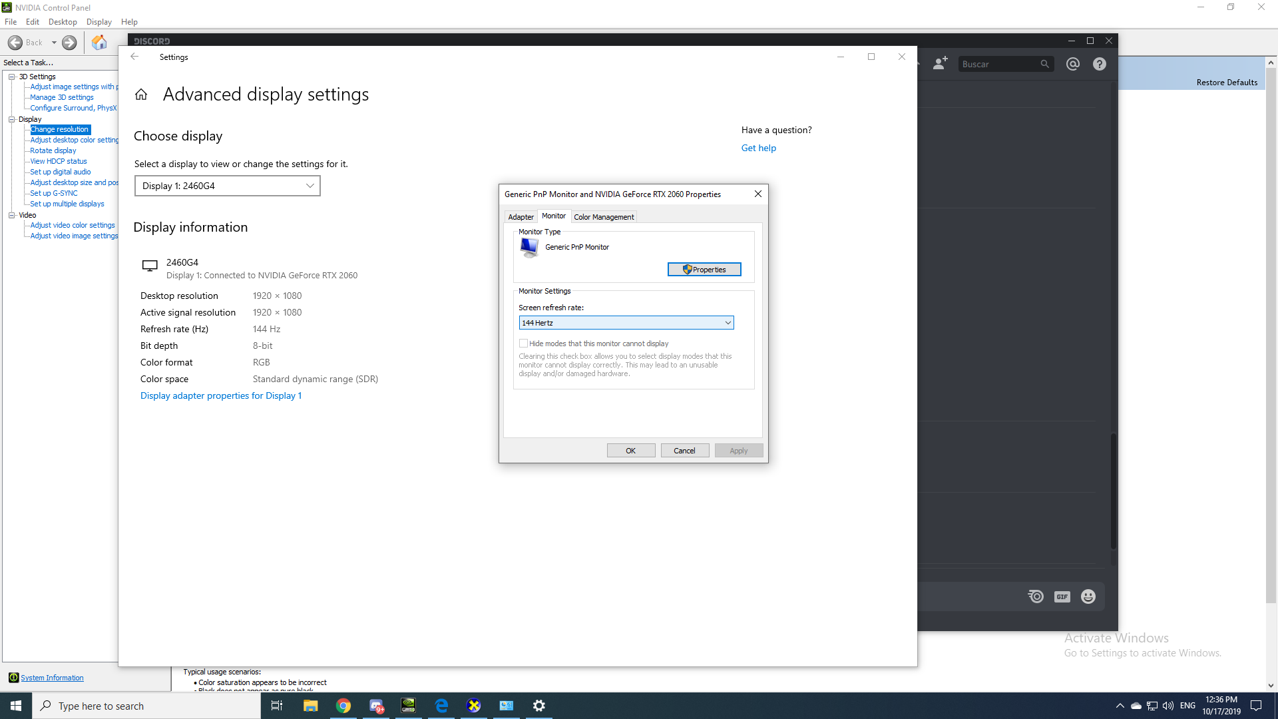Select Adjust video color settings tree item

(72, 225)
